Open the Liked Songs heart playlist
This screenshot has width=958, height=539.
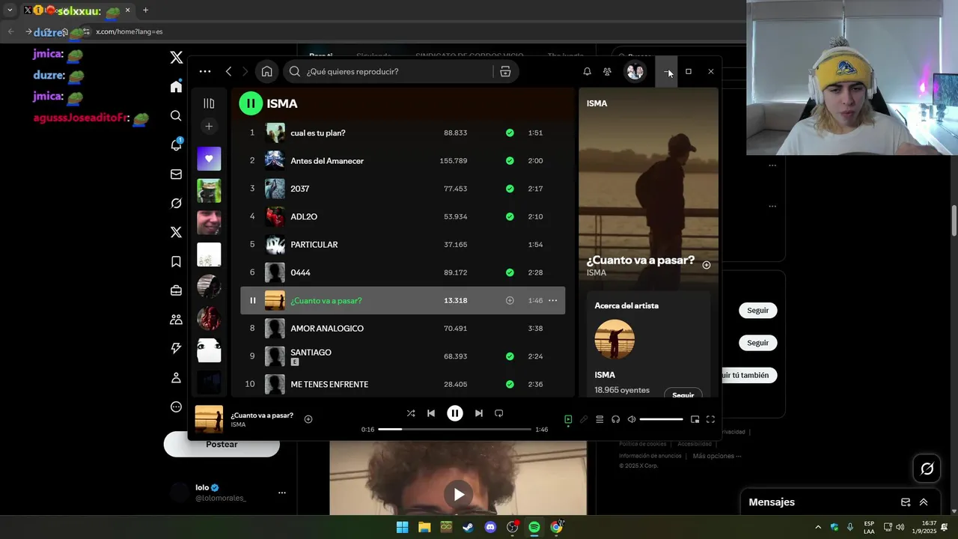tap(209, 159)
